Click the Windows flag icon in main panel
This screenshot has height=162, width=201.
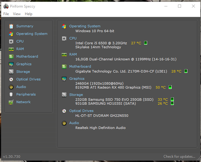point(64,26)
